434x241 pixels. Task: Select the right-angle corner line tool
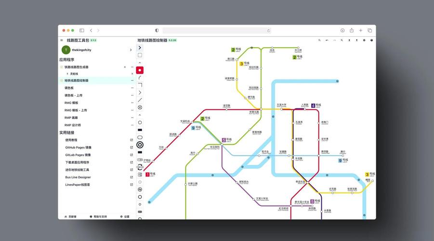[x=140, y=85]
